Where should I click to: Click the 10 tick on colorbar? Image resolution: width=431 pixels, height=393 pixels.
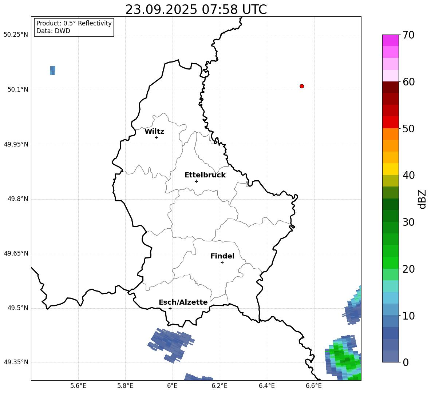click(408, 316)
